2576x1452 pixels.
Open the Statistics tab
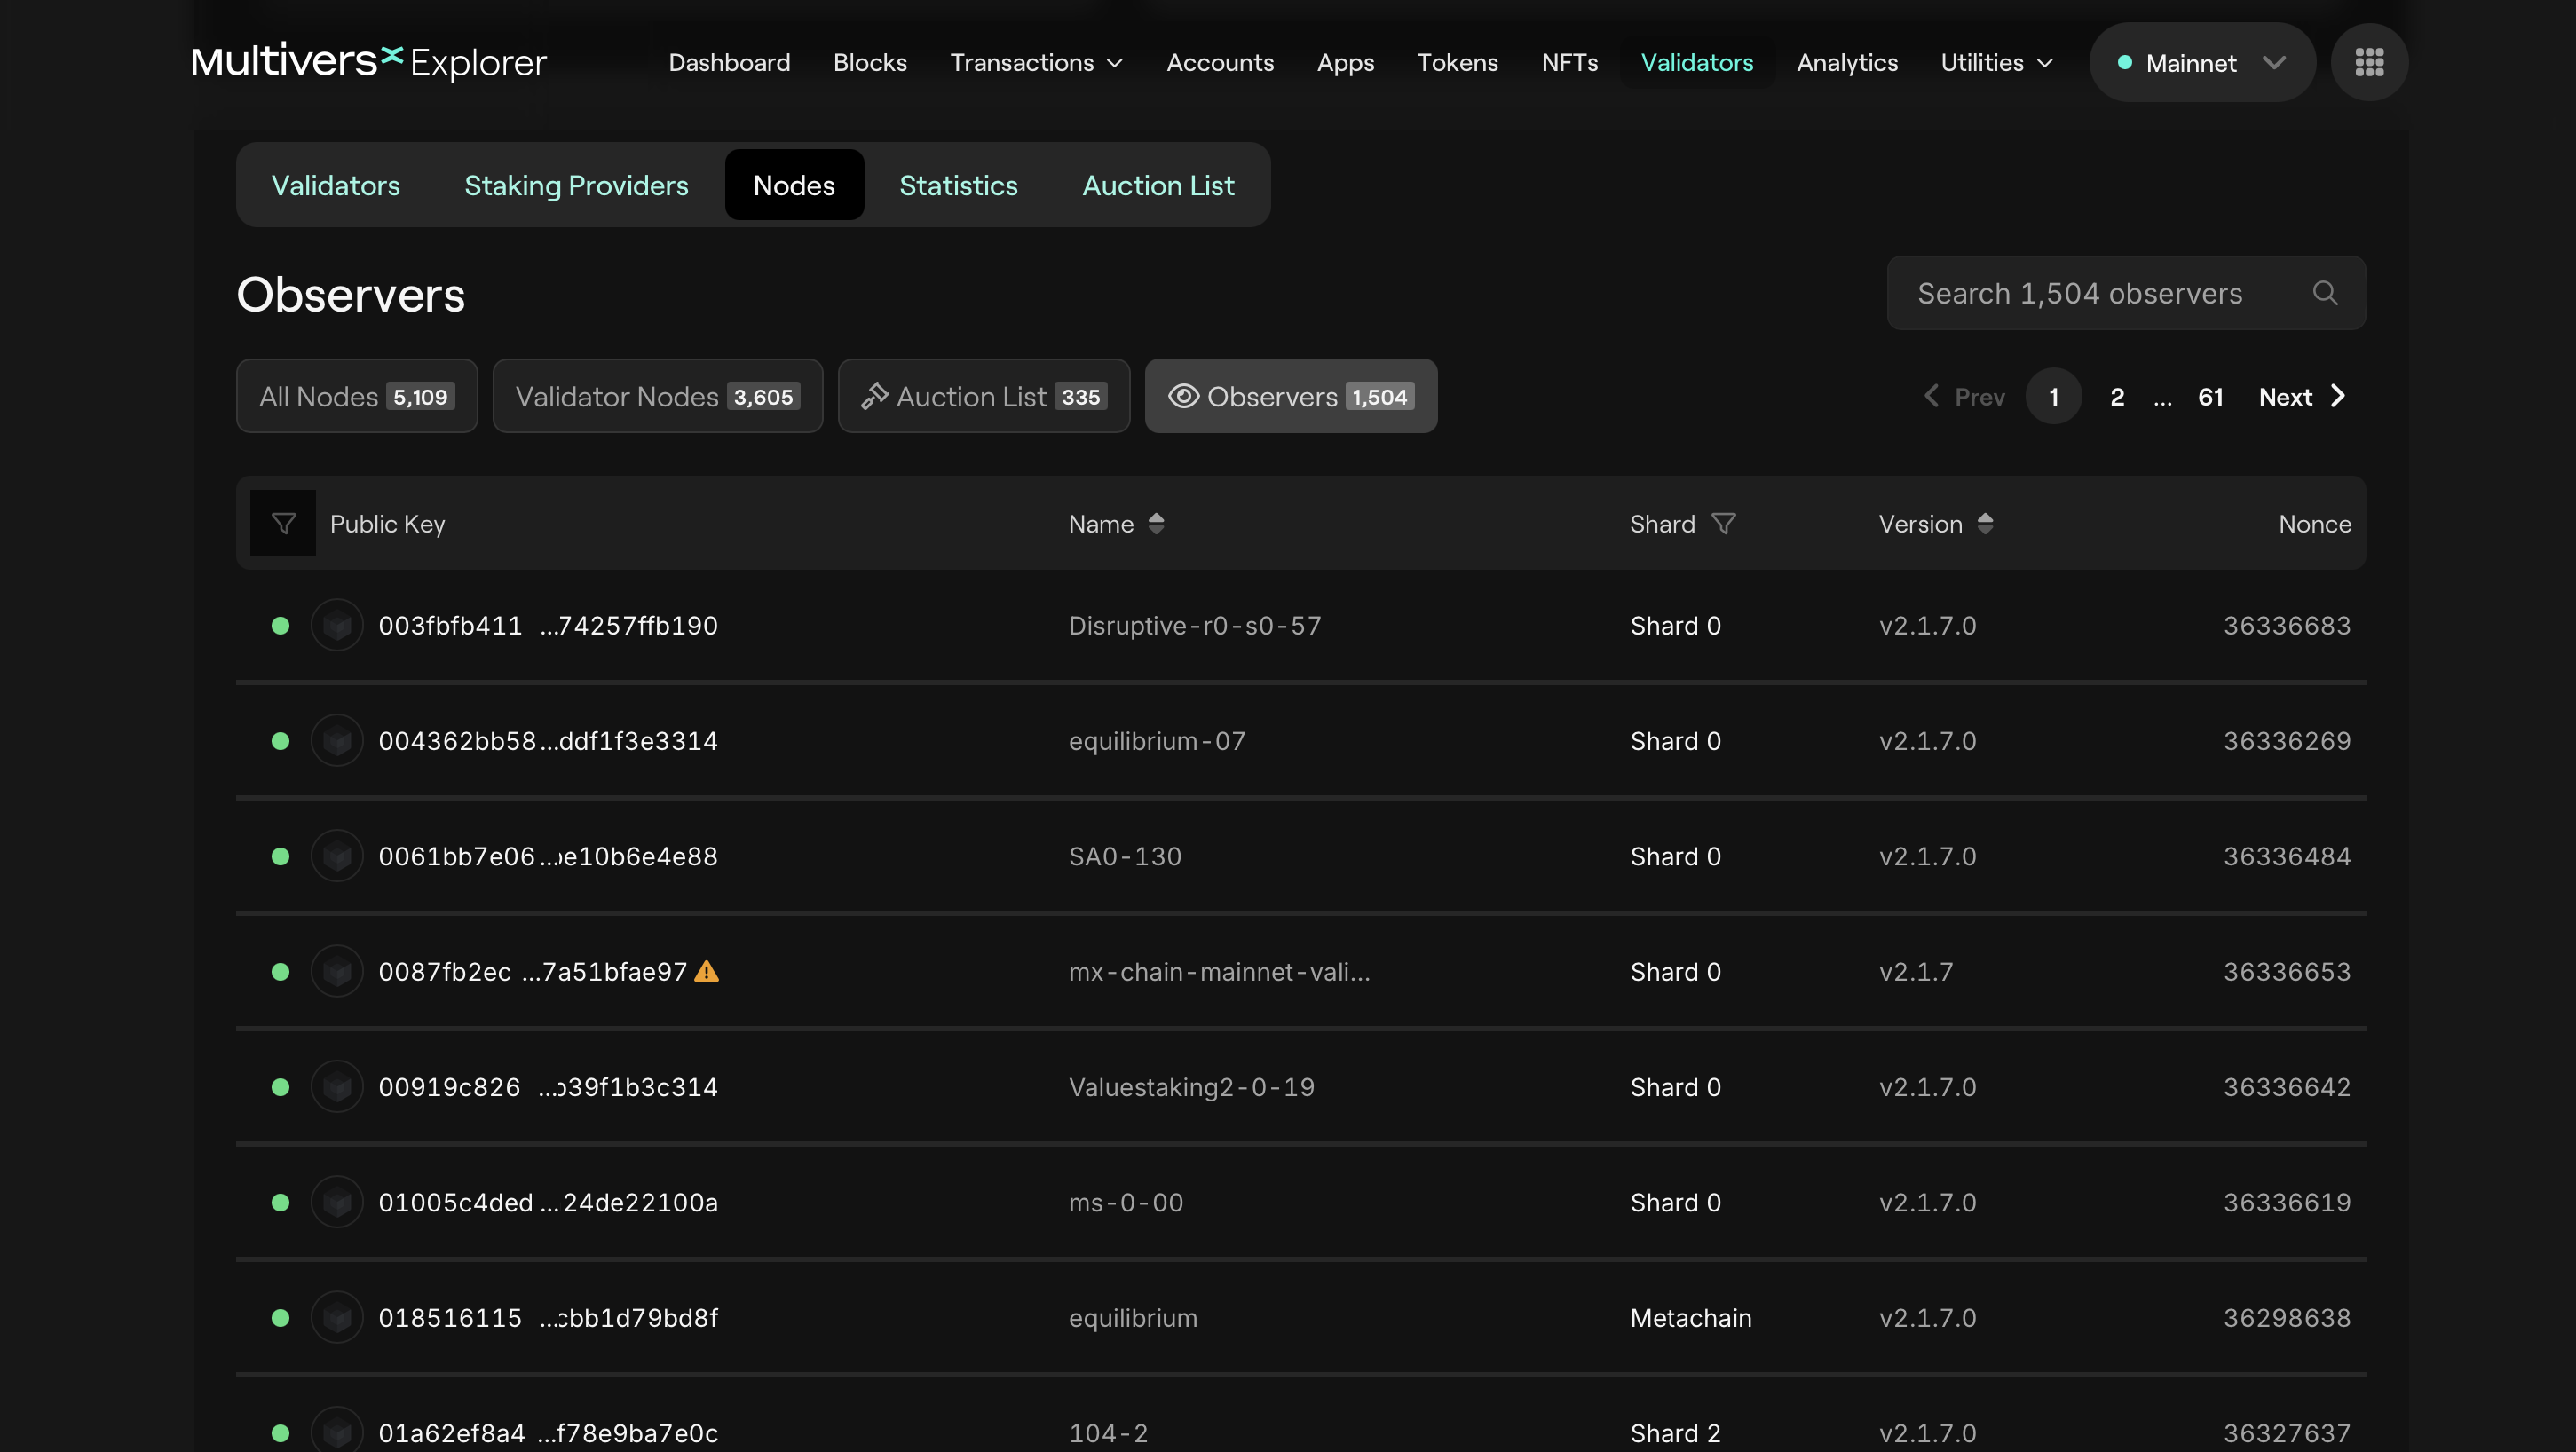pyautogui.click(x=958, y=185)
